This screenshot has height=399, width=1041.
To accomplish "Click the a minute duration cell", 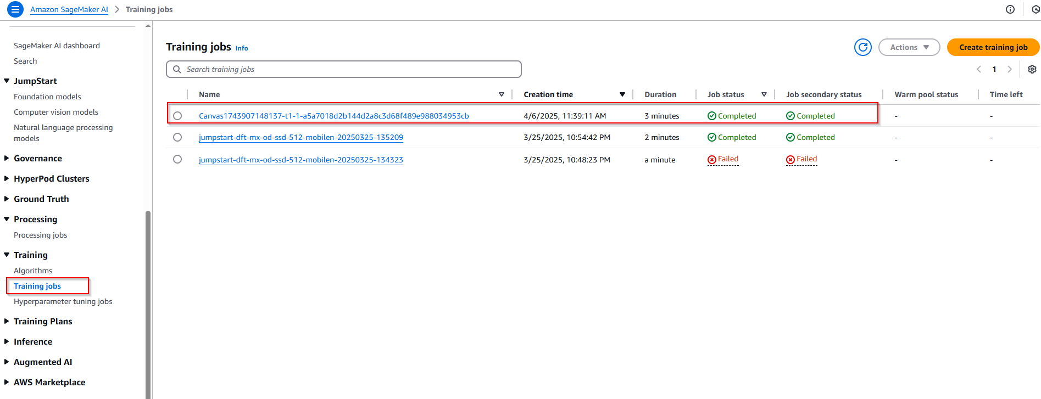I will tap(660, 160).
